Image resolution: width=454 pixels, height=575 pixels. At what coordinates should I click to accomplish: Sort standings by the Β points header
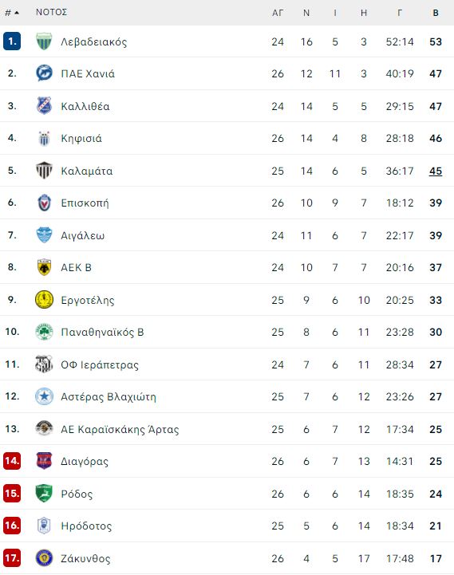coord(436,13)
